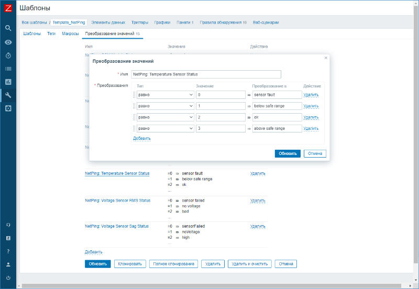419x289 pixels.
Task: Open type dropdown for ok row
Action: [x=166, y=117]
